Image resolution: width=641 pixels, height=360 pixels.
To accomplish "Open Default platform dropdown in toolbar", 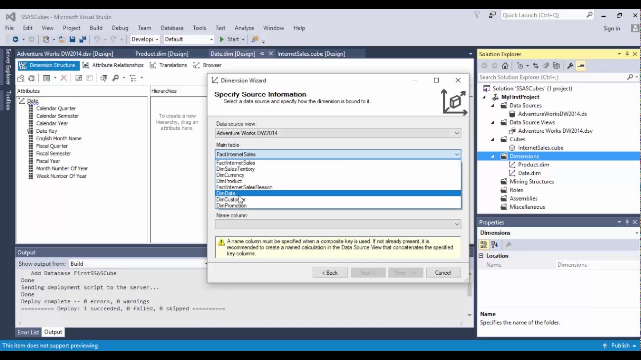I will 211,39.
